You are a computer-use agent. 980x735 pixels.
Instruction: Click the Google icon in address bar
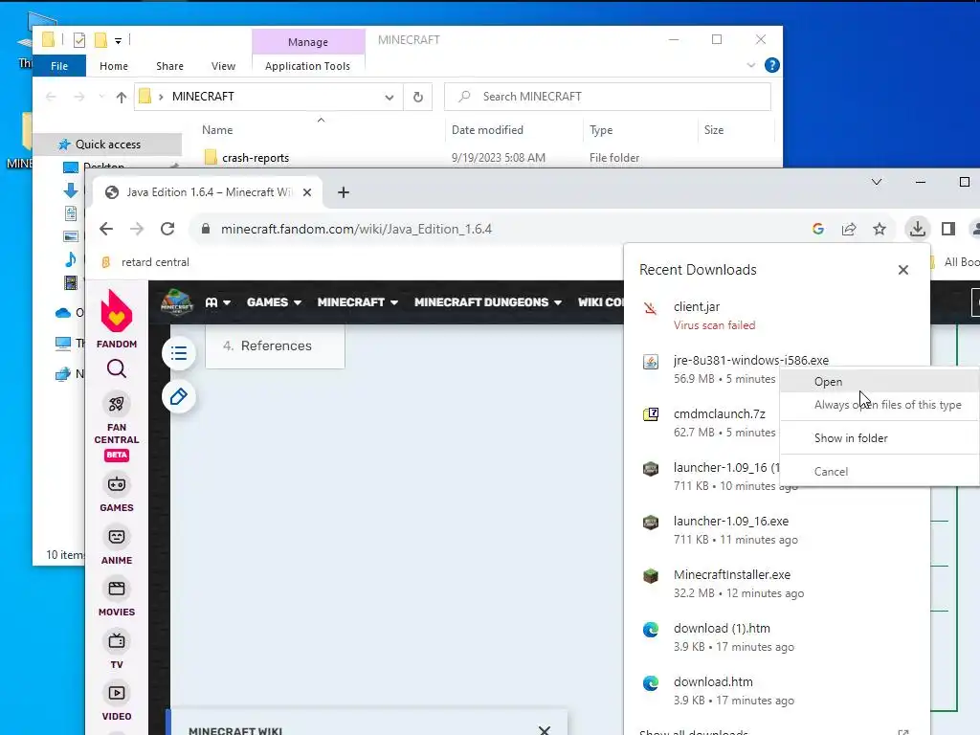[x=818, y=229]
